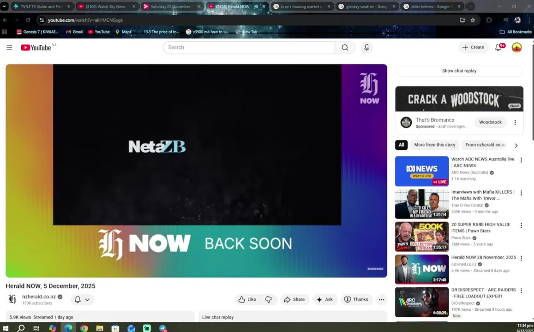Click the title 20 SUPER RARE HIGH VALUE ITEMS
The width and height of the screenshot is (534, 332).
coord(480,228)
